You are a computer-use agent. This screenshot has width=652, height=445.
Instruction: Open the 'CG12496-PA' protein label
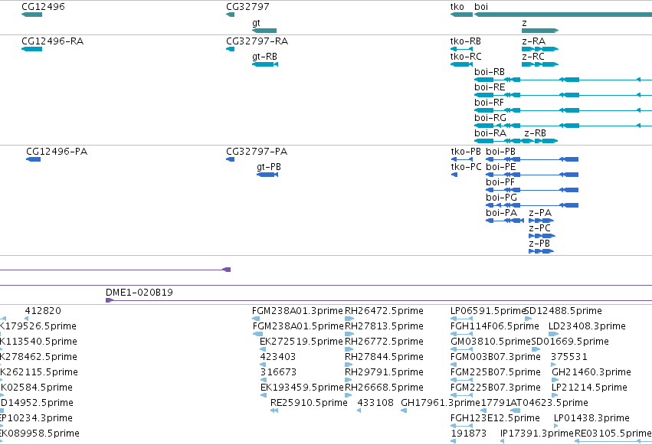[x=57, y=152]
